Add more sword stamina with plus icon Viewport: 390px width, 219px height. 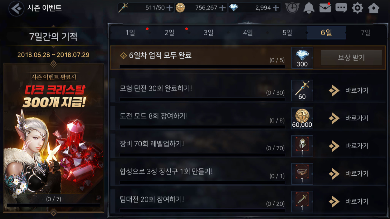(169, 8)
